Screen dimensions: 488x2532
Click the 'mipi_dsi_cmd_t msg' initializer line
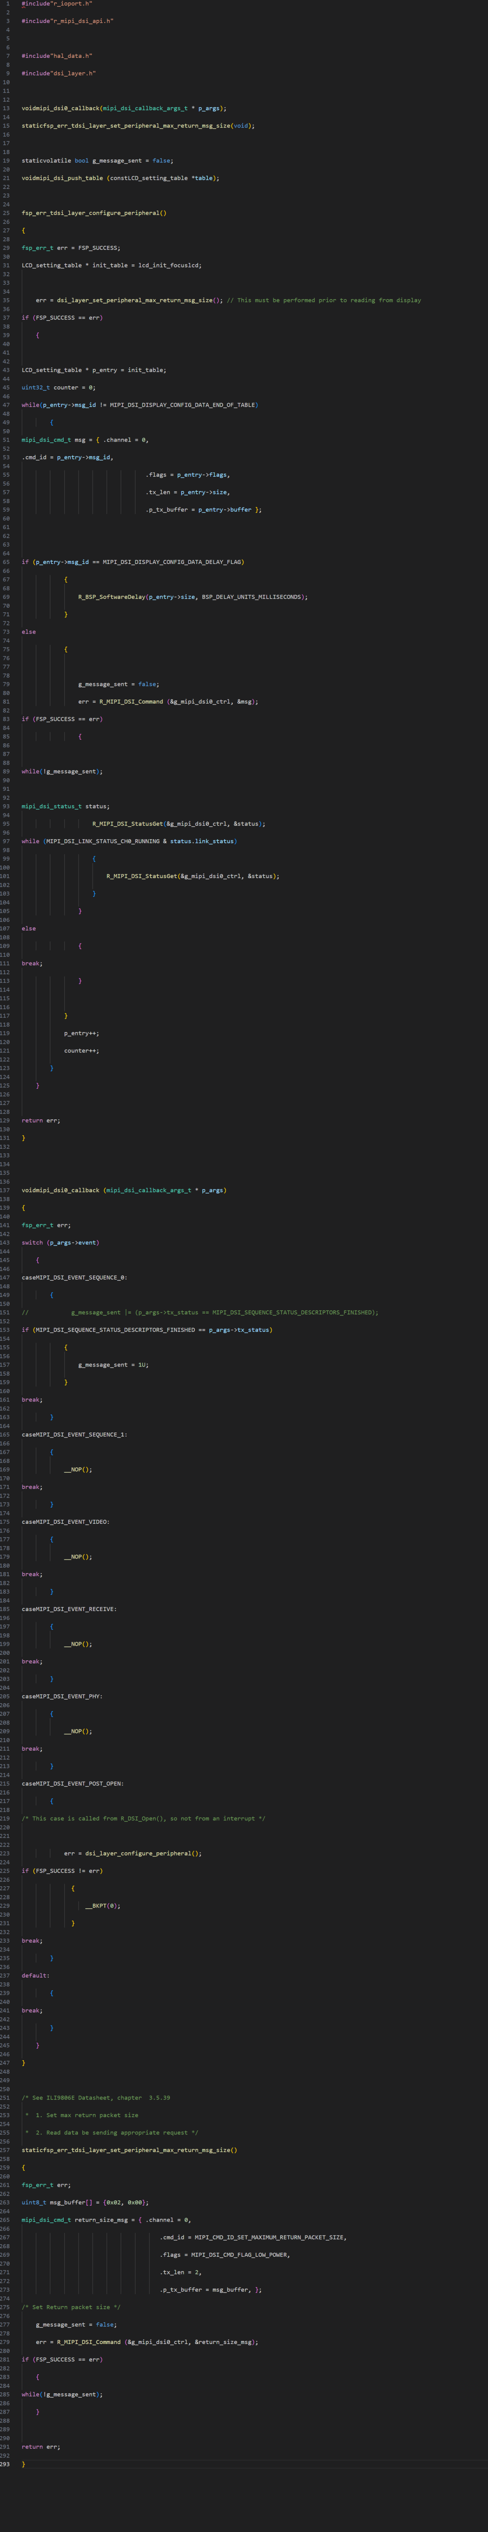click(85, 439)
